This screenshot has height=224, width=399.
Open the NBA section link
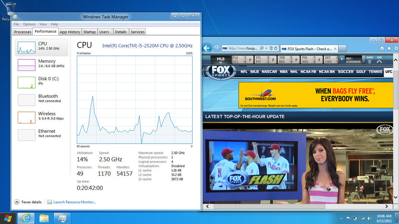[x=284, y=72]
